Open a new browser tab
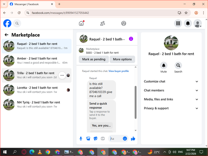 click(59, 4)
